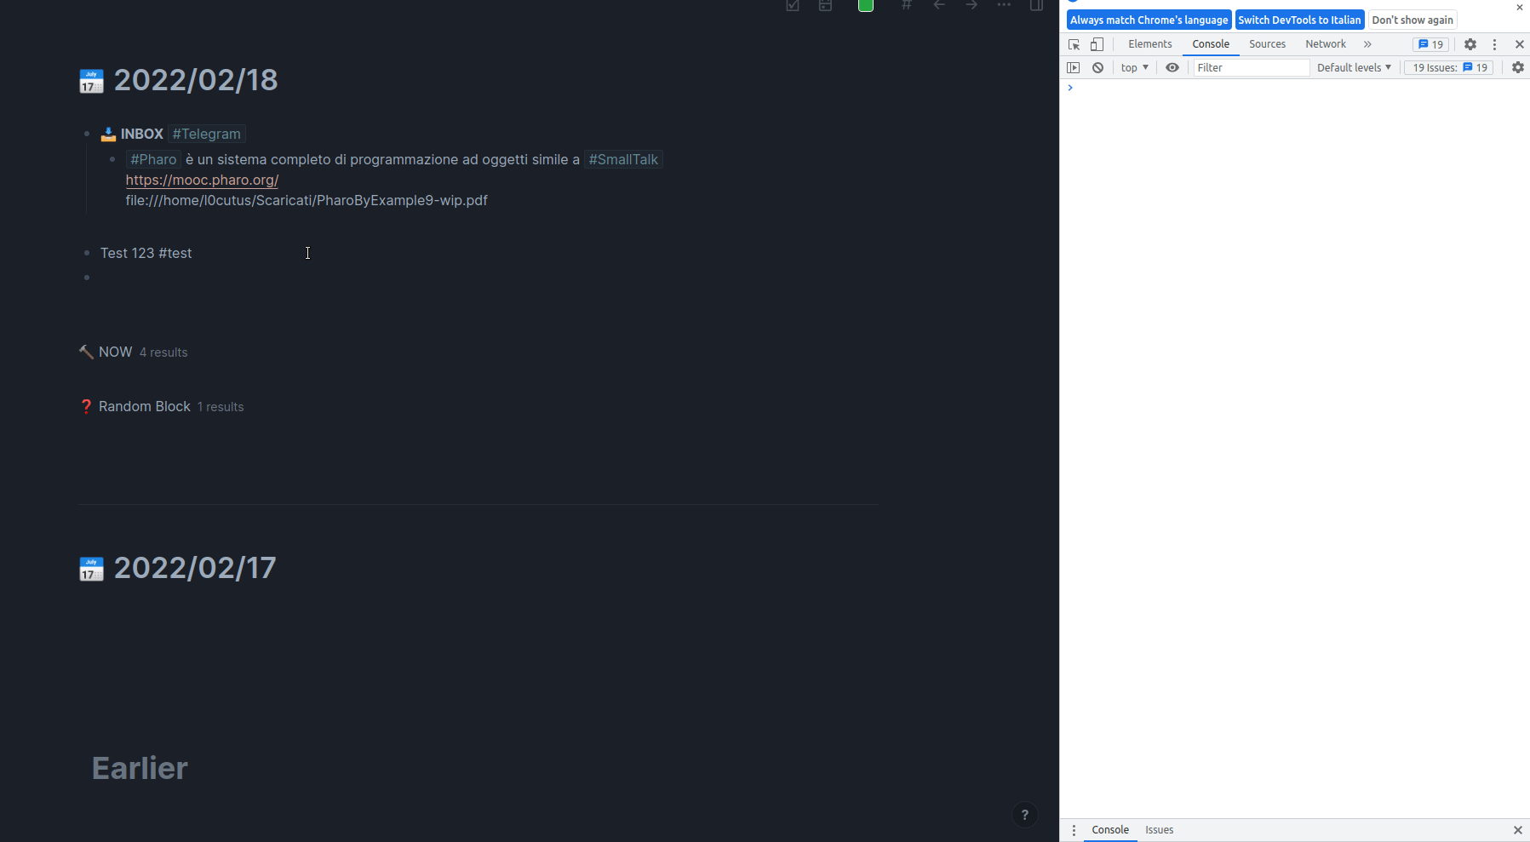
Task: Select the Issues tab at the bottom
Action: tap(1159, 829)
